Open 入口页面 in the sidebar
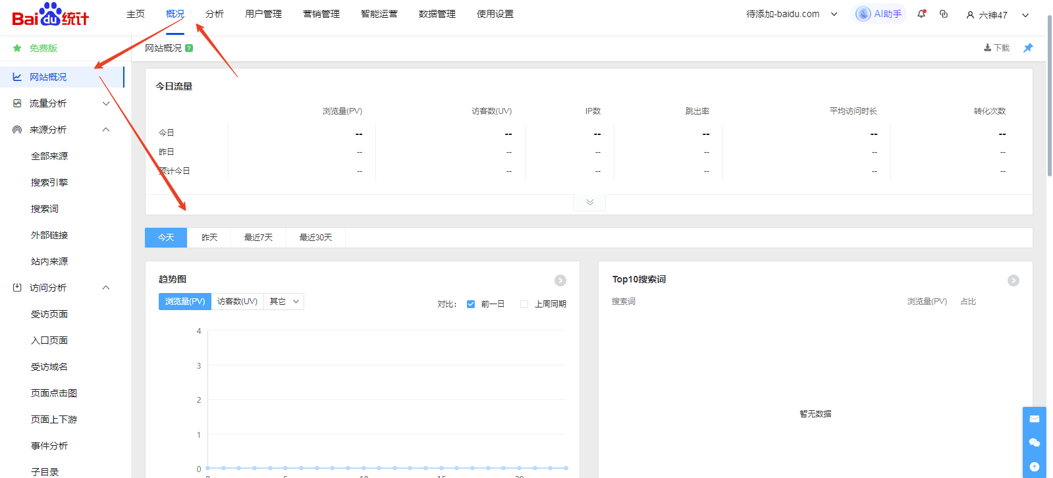Image resolution: width=1053 pixels, height=478 pixels. tap(49, 340)
